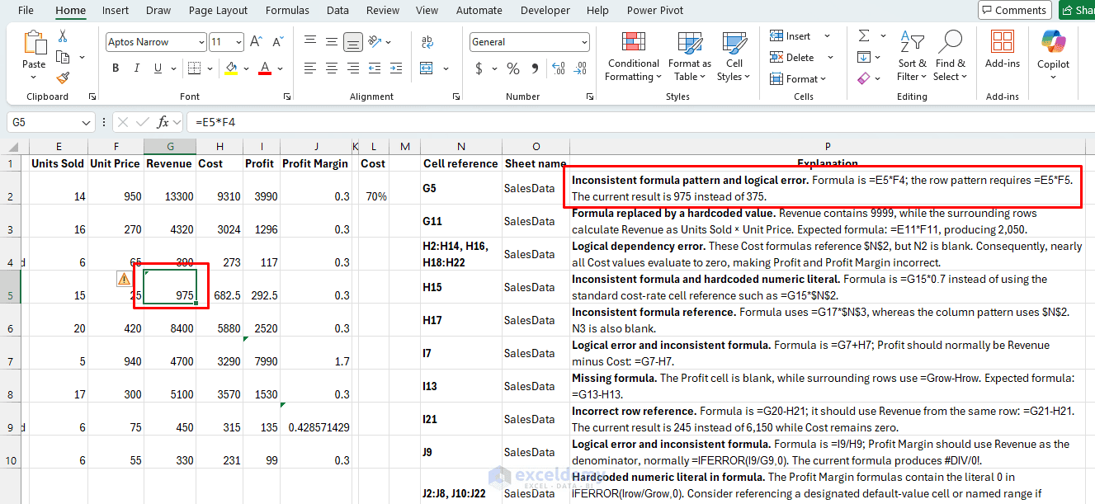Select column G header
The image size is (1095, 504).
(170, 147)
